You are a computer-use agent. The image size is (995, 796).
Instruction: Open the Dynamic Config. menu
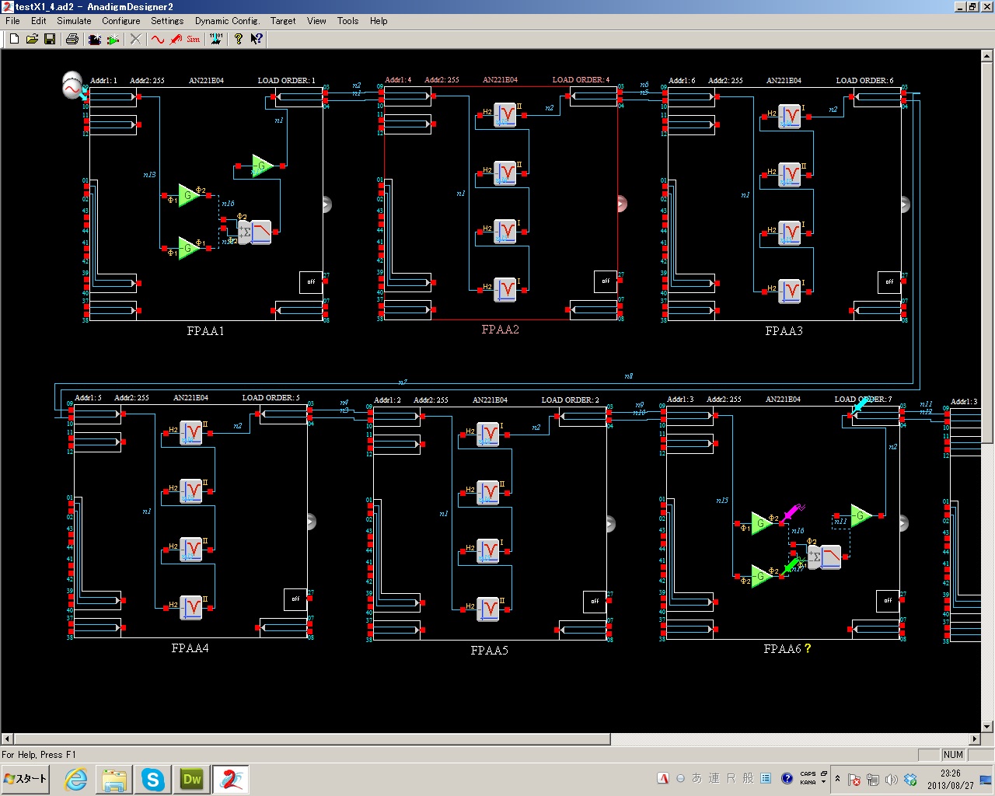[227, 21]
